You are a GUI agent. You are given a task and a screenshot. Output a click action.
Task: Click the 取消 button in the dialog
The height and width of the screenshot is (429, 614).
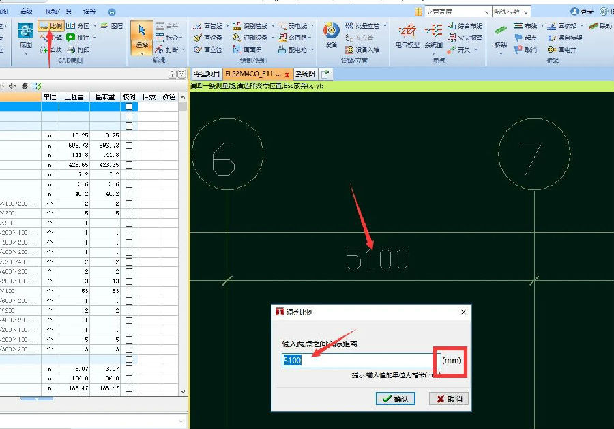(449, 399)
